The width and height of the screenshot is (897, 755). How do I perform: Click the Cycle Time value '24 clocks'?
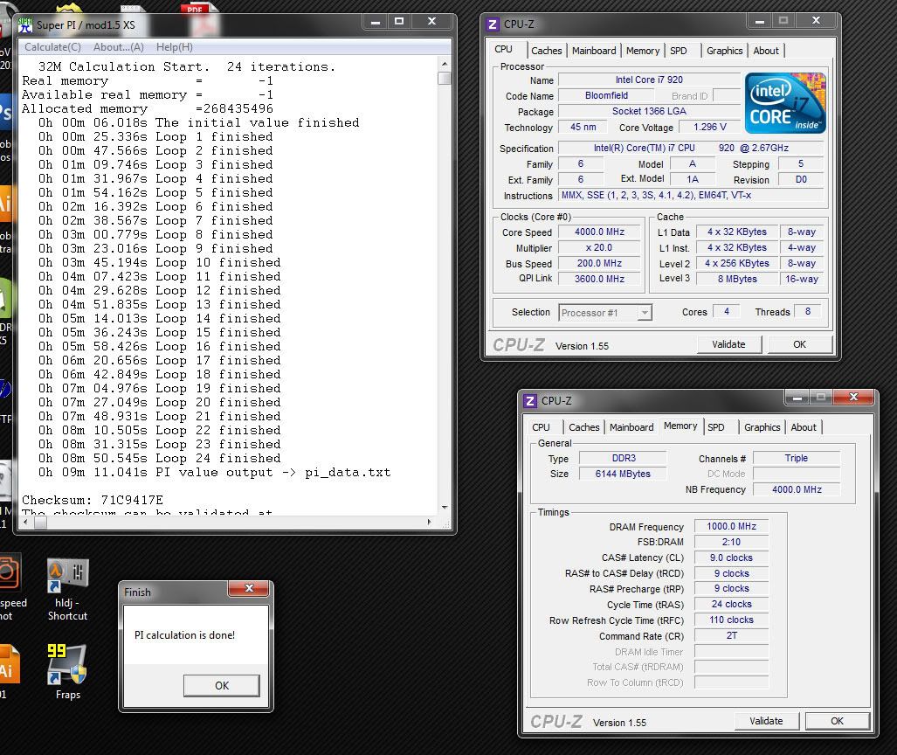point(731,604)
